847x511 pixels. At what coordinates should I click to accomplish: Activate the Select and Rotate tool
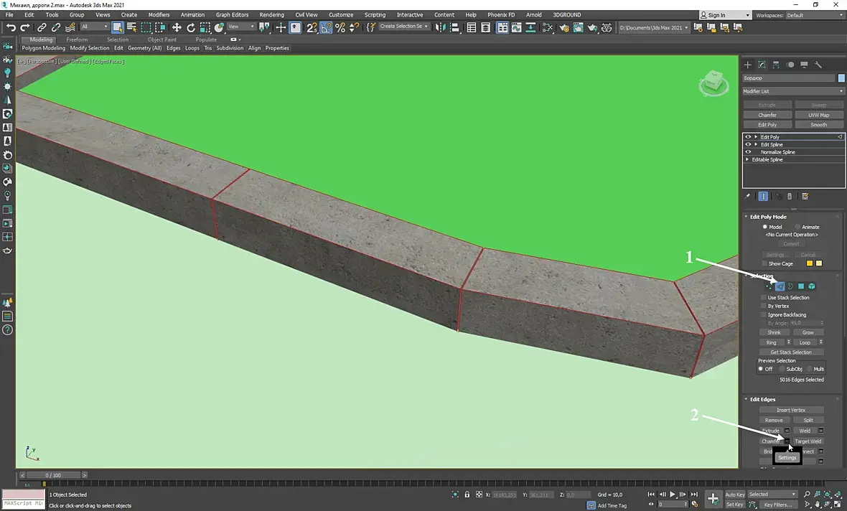[191, 27]
